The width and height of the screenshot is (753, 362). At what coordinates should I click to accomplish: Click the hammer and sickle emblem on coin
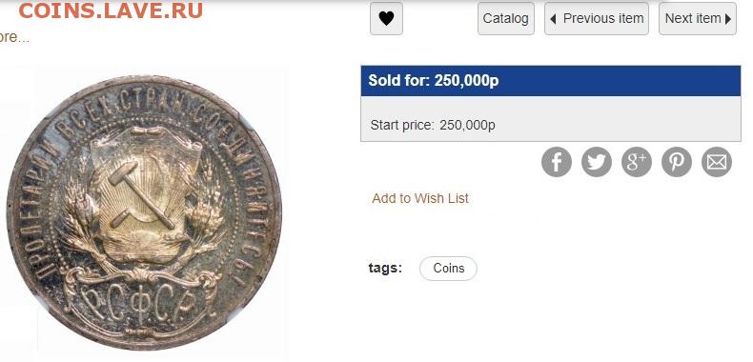tap(142, 201)
